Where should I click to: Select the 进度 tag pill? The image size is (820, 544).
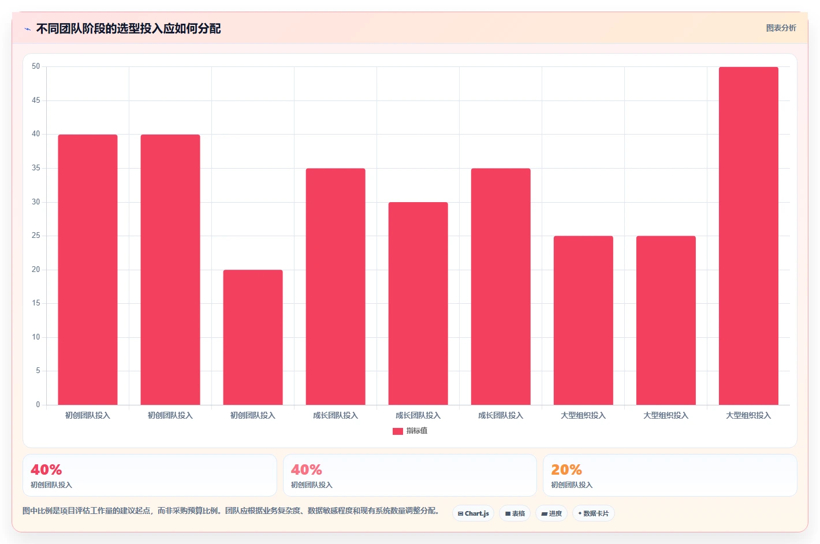(x=551, y=513)
